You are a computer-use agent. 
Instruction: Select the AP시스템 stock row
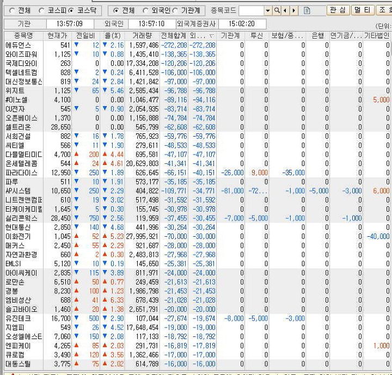[x=198, y=190]
